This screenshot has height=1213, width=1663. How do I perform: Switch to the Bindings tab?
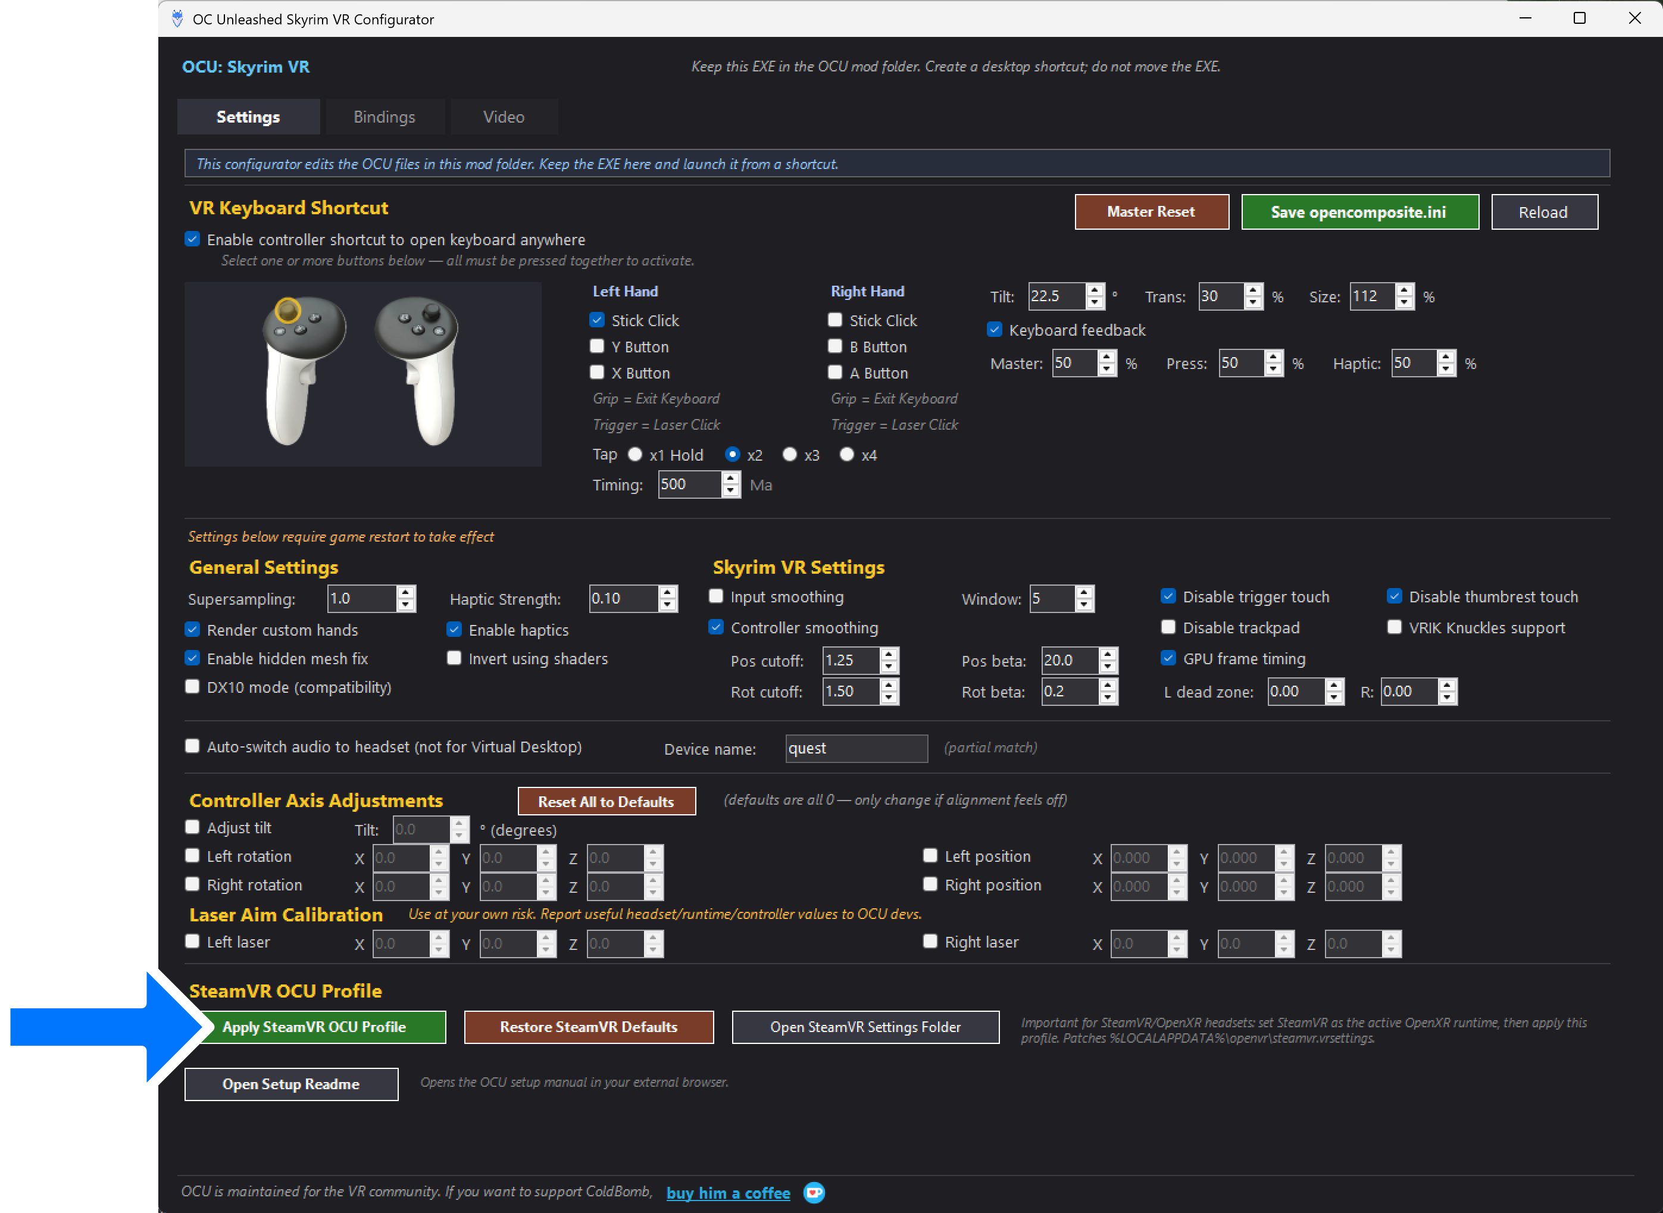pyautogui.click(x=384, y=117)
